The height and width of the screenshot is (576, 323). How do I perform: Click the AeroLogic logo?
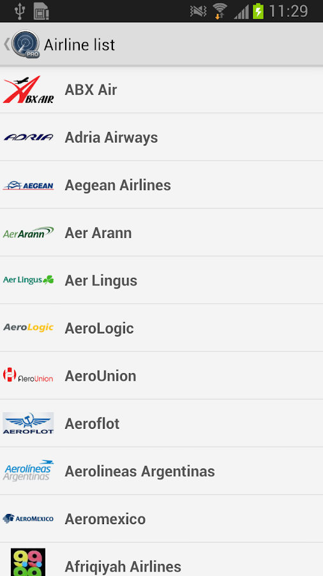pos(28,327)
